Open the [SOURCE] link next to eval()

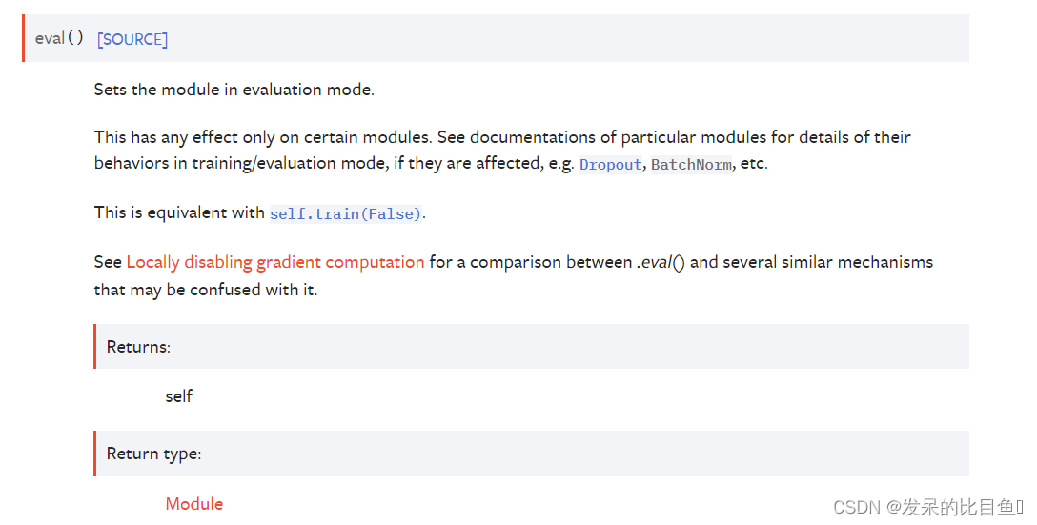(x=132, y=39)
